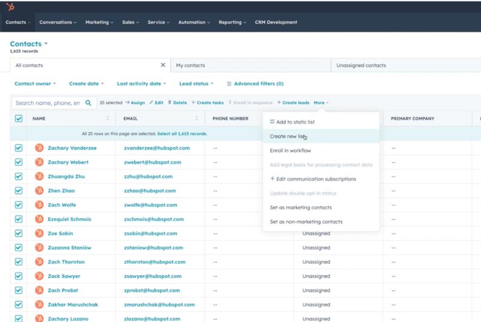Viewport: 481px width, 322px height.
Task: Uncheck the Zhuangda Zhu row checkbox
Action: click(x=19, y=177)
